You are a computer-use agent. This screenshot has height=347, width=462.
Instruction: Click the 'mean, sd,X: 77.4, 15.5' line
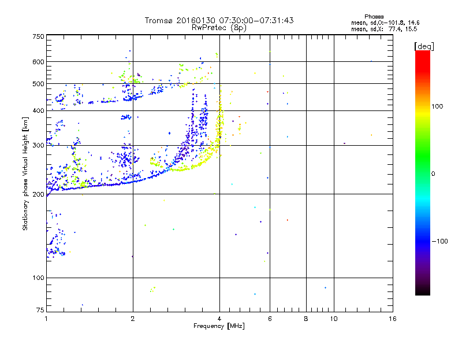click(x=384, y=29)
